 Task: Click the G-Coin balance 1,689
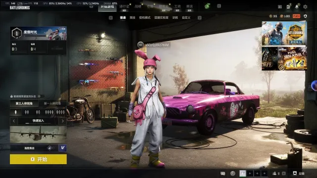pos(285,16)
